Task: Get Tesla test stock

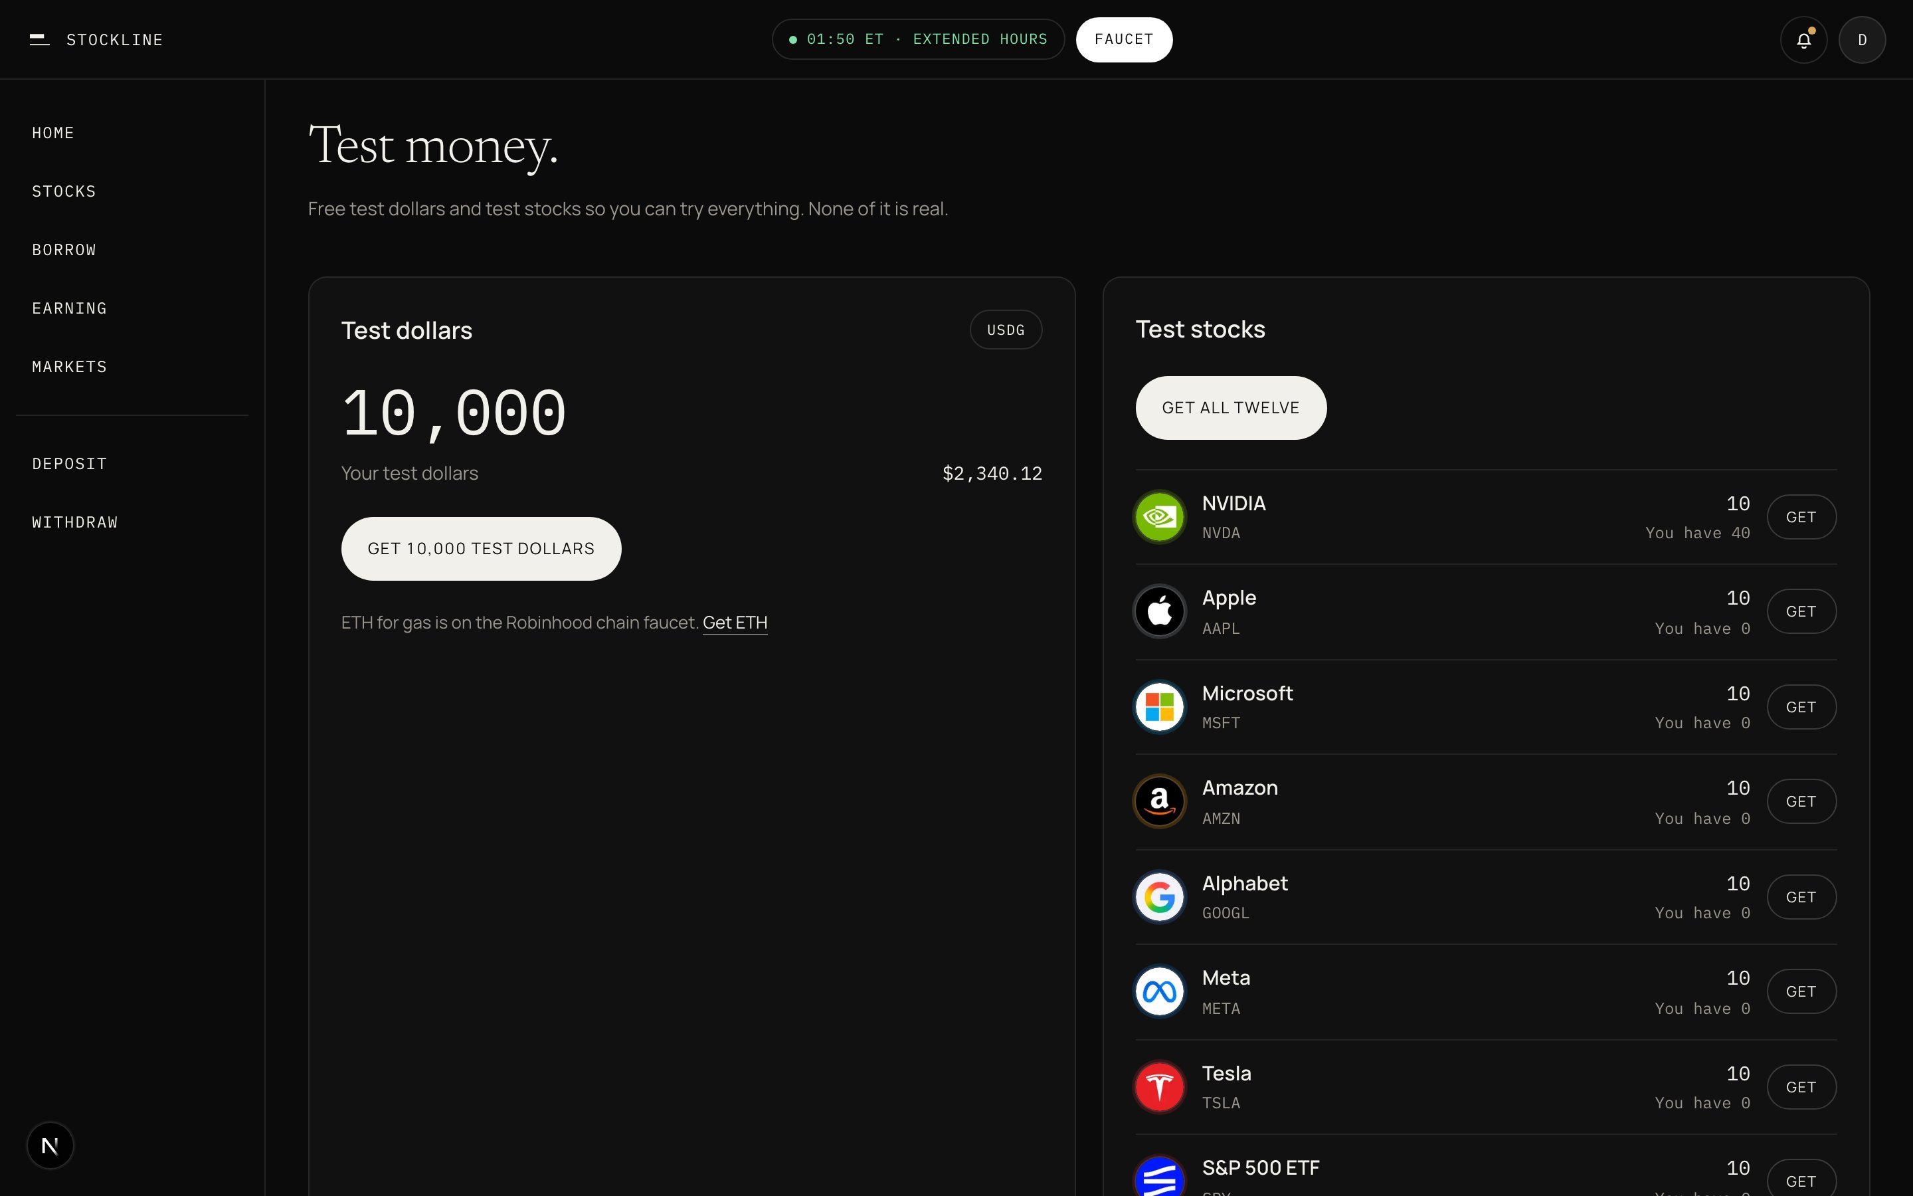Action: pyautogui.click(x=1801, y=1087)
